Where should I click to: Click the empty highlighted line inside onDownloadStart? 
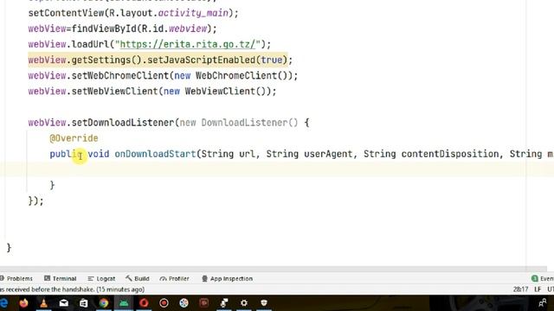[277, 169]
